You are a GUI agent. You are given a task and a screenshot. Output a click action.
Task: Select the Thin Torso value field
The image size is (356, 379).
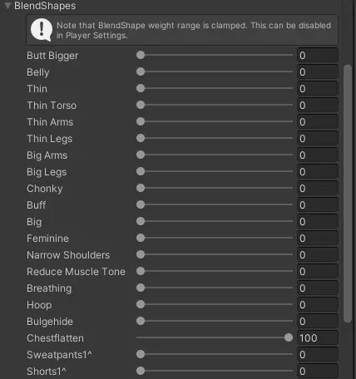click(318, 106)
